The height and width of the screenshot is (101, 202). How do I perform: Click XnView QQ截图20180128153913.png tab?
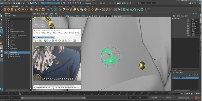click(44, 37)
